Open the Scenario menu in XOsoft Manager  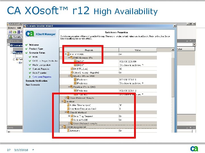pos(12,28)
